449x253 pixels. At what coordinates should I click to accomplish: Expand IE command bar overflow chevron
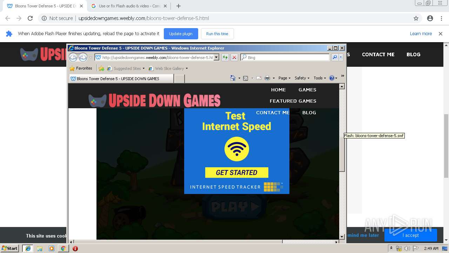(x=343, y=76)
